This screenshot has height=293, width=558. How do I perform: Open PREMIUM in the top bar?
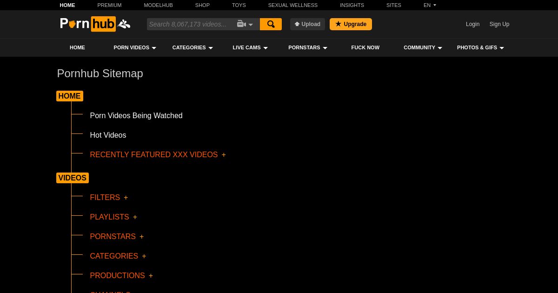109,5
